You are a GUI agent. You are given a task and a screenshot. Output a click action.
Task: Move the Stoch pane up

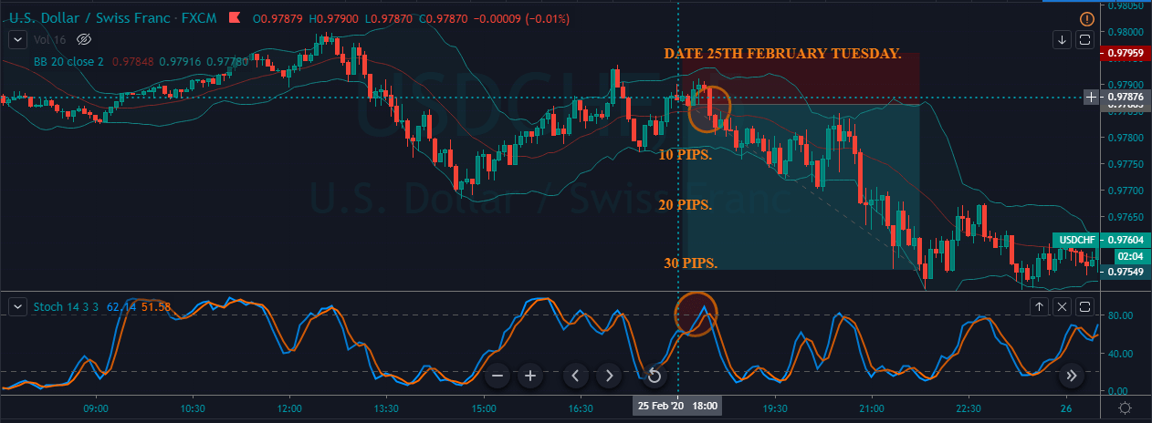tap(1039, 306)
